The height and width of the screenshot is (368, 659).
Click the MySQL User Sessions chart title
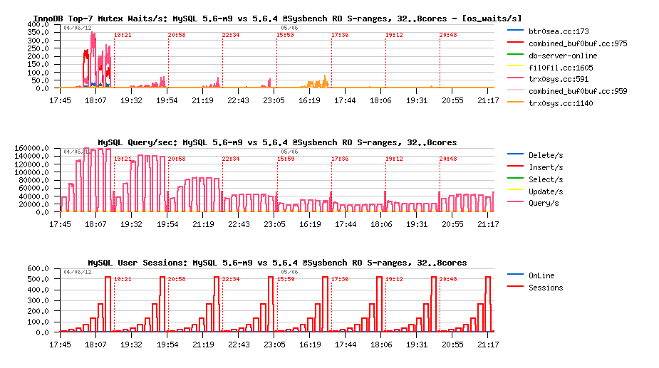click(277, 263)
